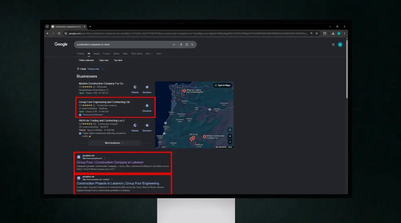This screenshot has width=401, height=223.
Task: Switch to the Short videos tab
Action: 137,53
